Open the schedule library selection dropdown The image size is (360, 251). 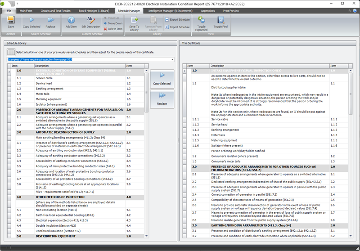[172, 59]
